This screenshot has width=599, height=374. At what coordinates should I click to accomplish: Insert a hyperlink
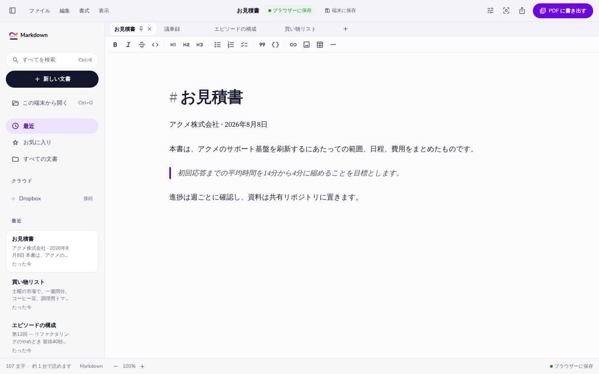pyautogui.click(x=293, y=45)
